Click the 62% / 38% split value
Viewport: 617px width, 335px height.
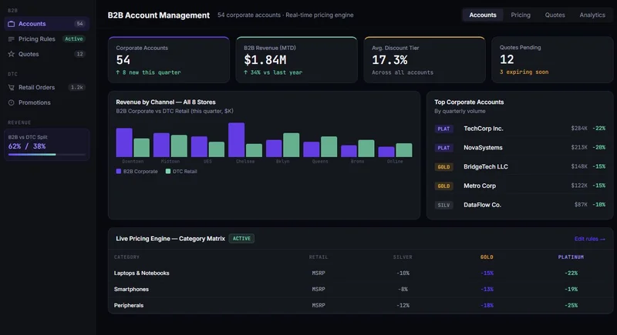click(x=27, y=146)
